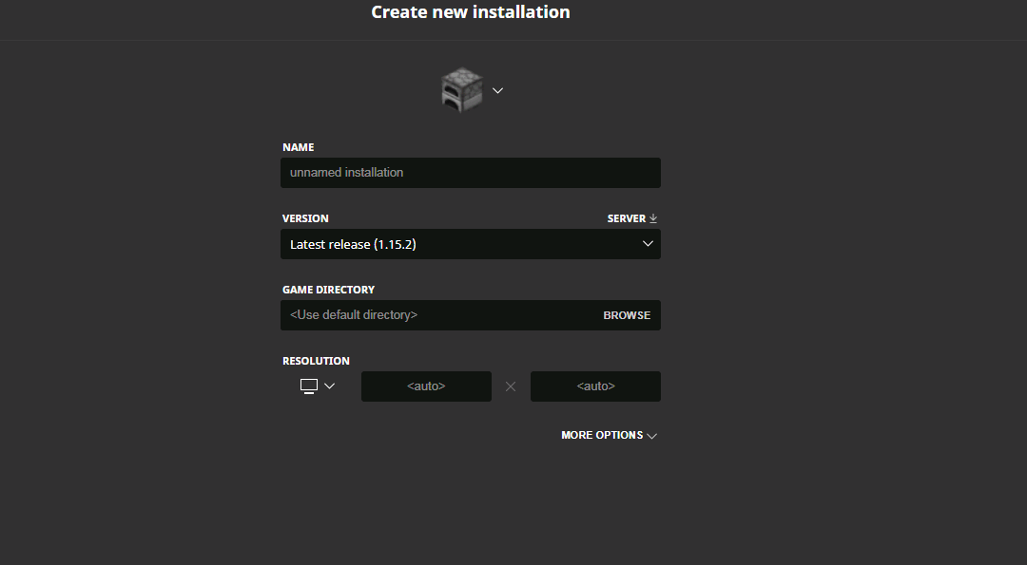Expand More Options
The height and width of the screenshot is (565, 1027).
click(610, 436)
